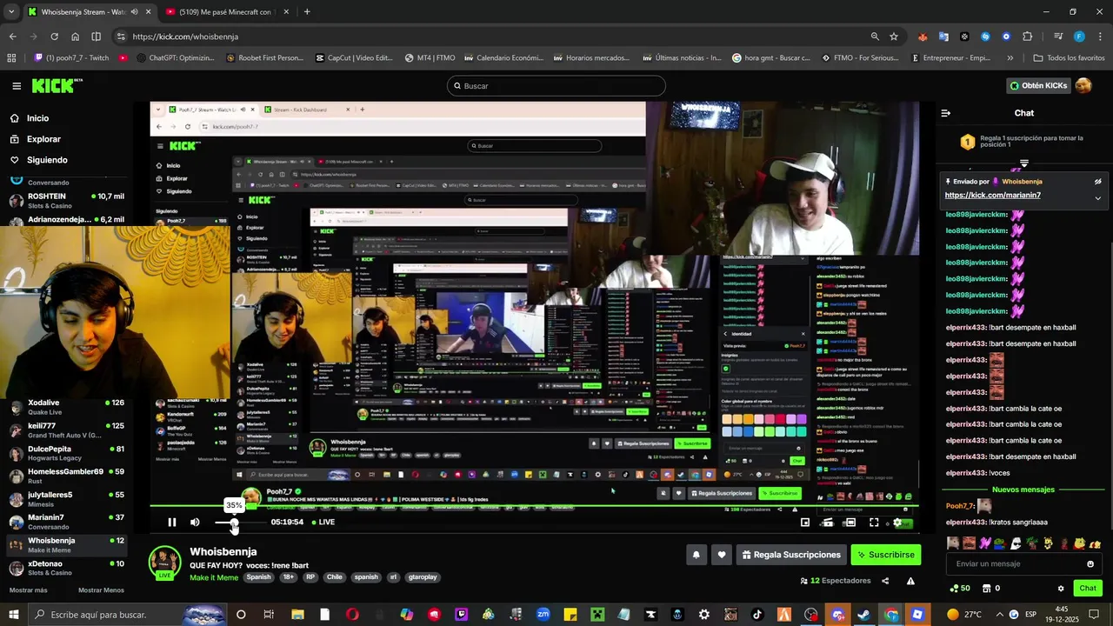Screen dimensions: 1113x626
Task: Open ChatGPT bookmark in bookmarks bar
Action: (176, 58)
